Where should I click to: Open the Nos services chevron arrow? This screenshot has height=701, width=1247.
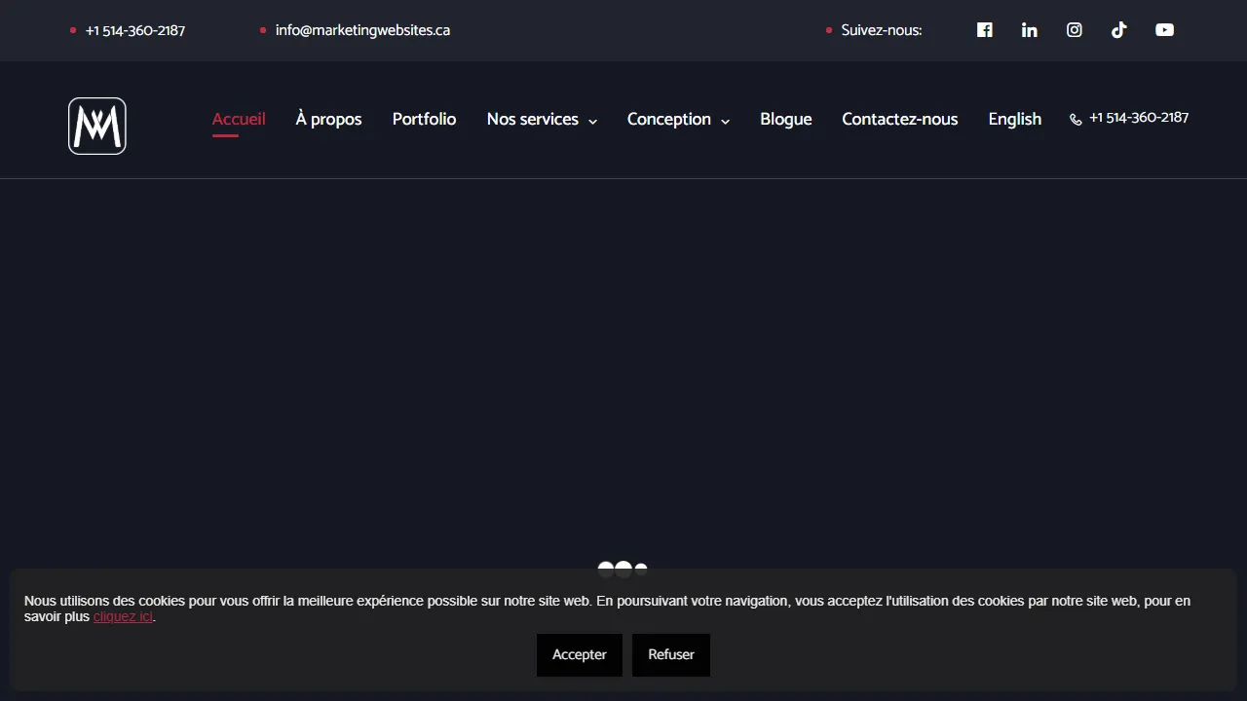point(593,121)
